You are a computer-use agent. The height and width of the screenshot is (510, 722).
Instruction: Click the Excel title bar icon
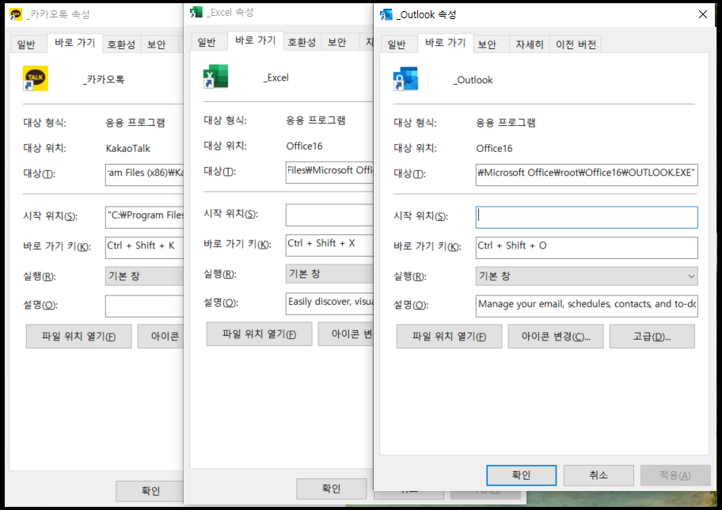pos(196,13)
